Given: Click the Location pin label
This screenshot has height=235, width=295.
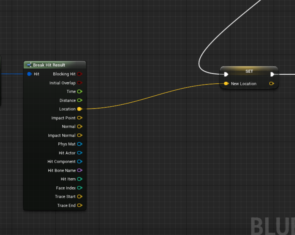Looking at the screenshot, I should pos(67,109).
